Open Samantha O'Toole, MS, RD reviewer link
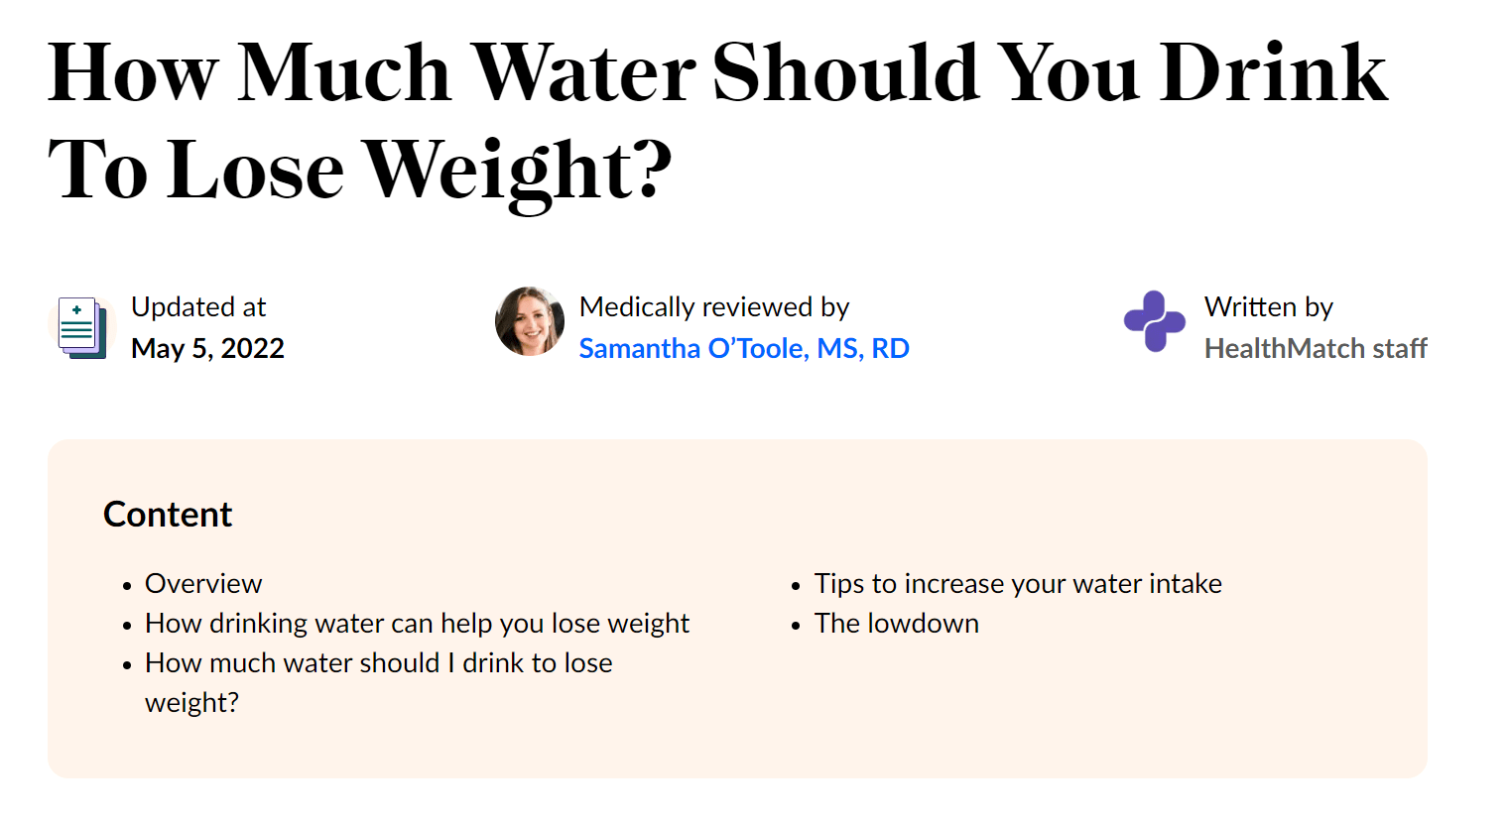Viewport: 1508px width, 822px height. (x=743, y=349)
